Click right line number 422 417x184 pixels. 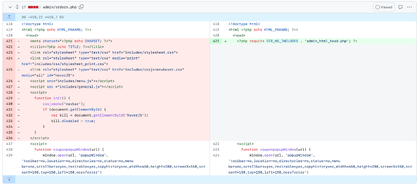(x=216, y=144)
